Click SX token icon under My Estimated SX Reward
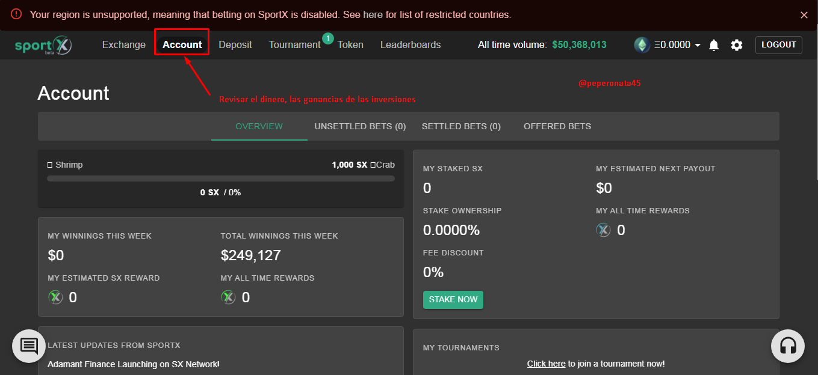Image resolution: width=818 pixels, height=375 pixels. (55, 297)
